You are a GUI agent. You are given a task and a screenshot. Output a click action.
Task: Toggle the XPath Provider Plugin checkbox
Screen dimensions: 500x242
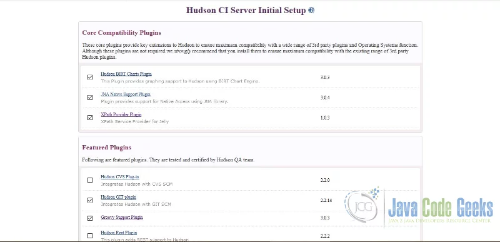(90, 118)
